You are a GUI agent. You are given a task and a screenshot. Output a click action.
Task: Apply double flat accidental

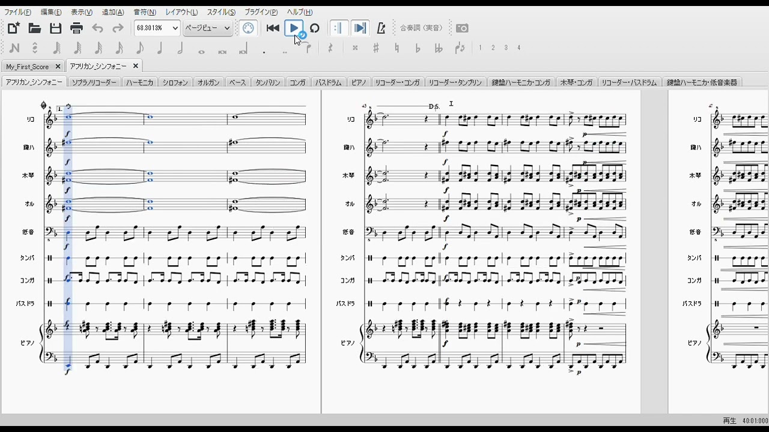click(439, 48)
